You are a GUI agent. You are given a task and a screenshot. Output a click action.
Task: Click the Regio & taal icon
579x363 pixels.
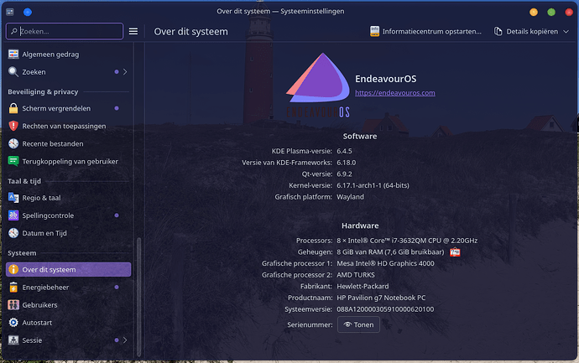coord(13,198)
